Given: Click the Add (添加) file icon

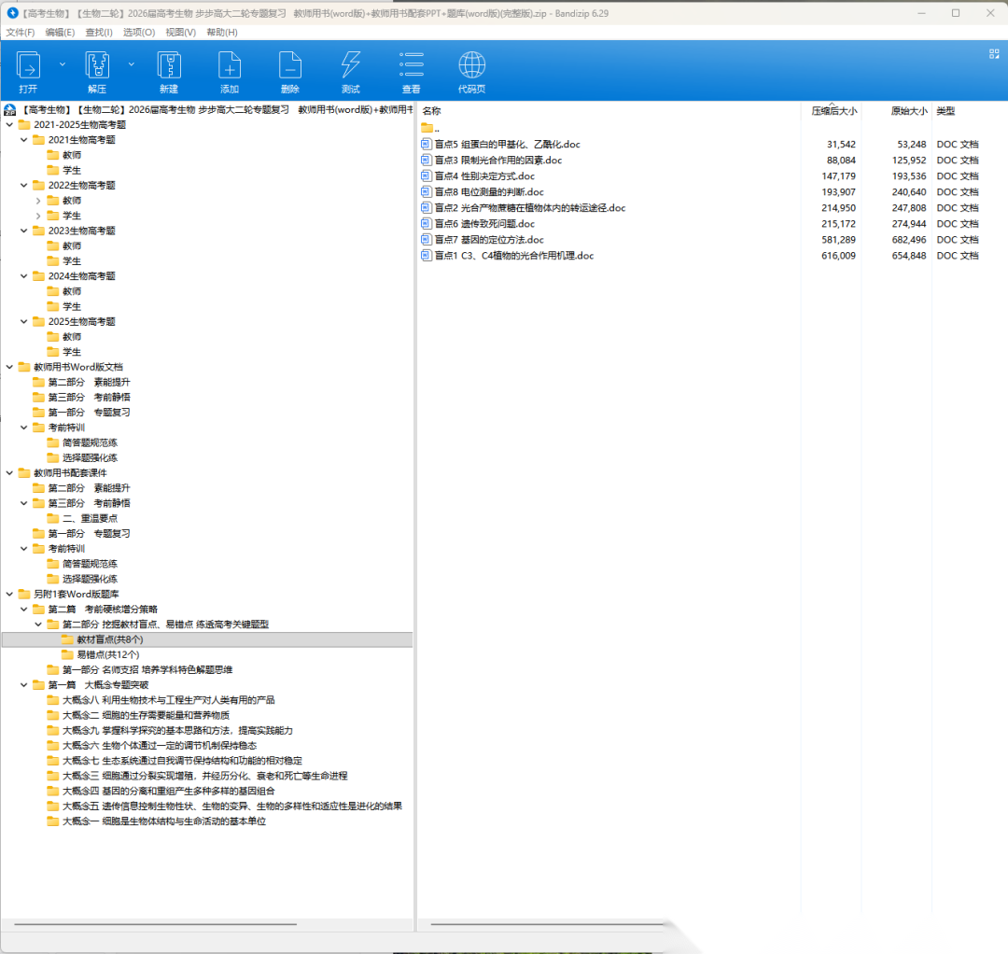Looking at the screenshot, I should pos(230,65).
